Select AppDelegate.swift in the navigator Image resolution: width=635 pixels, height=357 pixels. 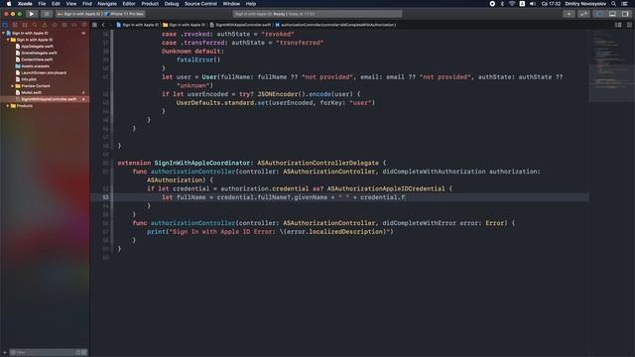[37, 47]
